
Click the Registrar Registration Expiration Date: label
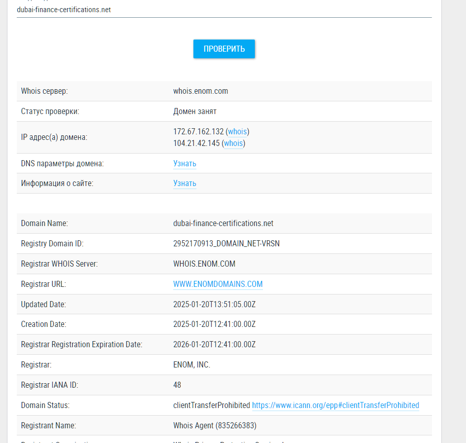pos(82,345)
